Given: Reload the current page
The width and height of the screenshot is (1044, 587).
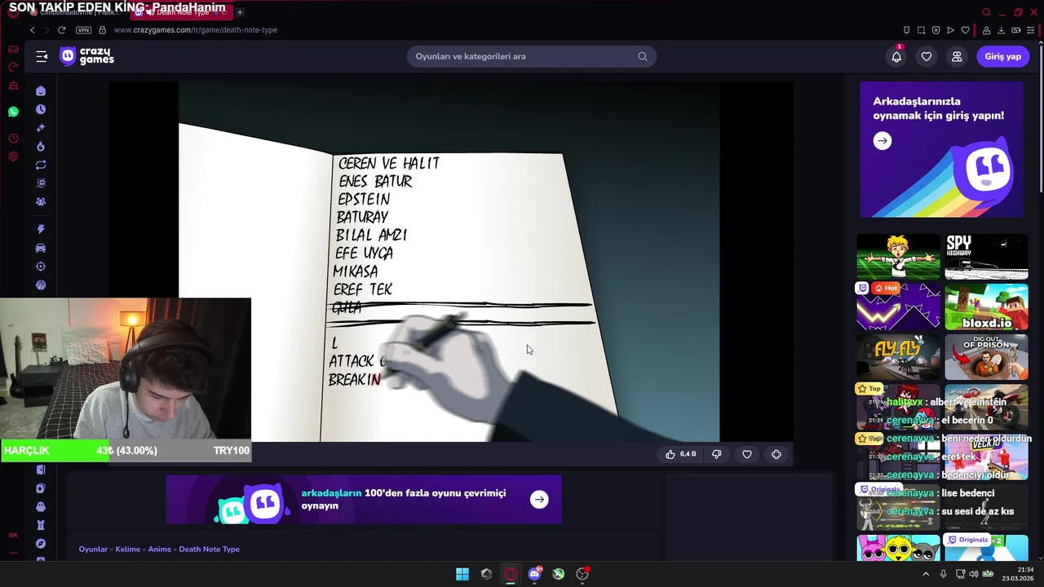Looking at the screenshot, I should point(61,30).
